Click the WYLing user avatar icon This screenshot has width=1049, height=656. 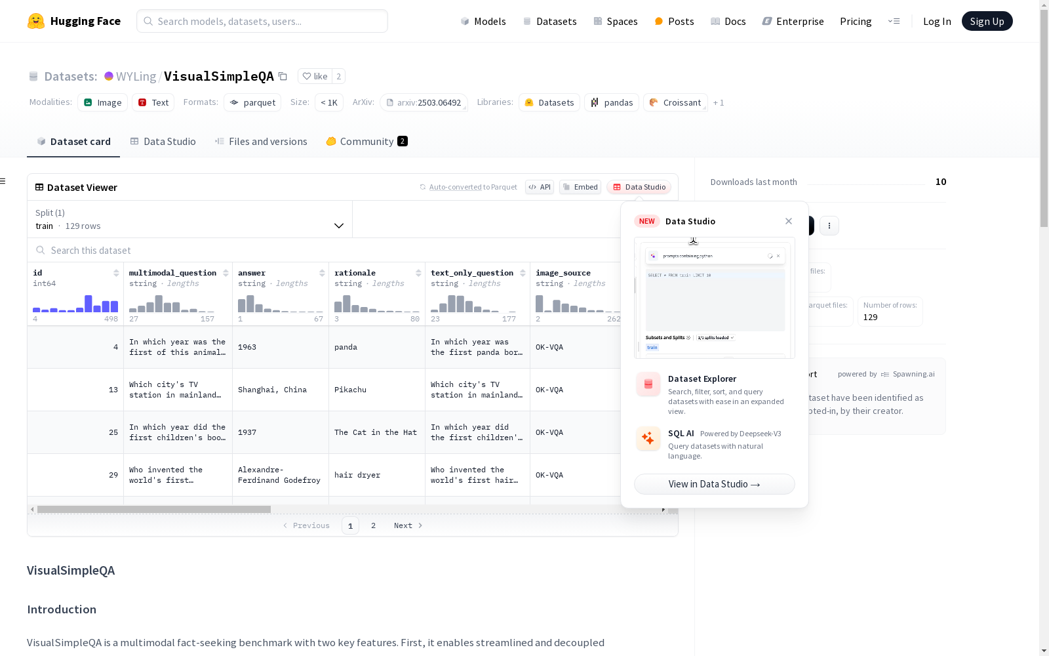(x=109, y=76)
